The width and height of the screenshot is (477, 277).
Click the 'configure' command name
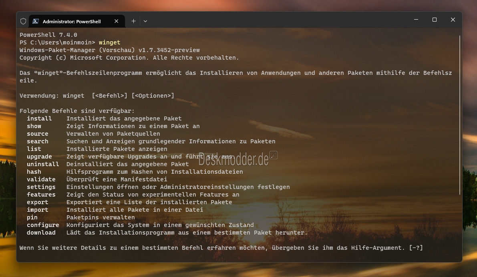tap(43, 225)
